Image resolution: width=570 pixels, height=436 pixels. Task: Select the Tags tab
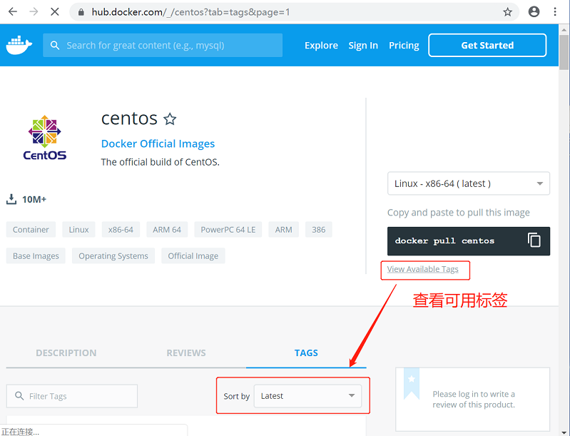pyautogui.click(x=306, y=353)
